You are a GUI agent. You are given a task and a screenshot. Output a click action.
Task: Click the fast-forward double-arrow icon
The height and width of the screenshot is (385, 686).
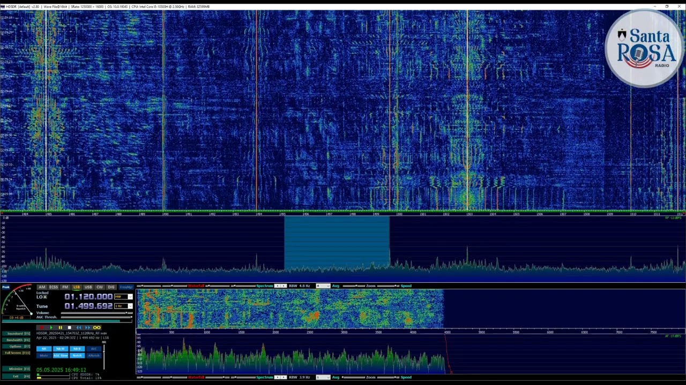(x=87, y=327)
